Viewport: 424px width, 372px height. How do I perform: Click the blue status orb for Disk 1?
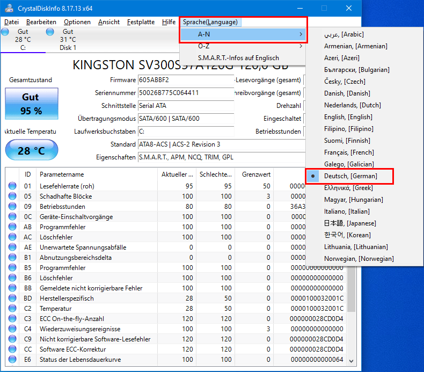(x=50, y=32)
